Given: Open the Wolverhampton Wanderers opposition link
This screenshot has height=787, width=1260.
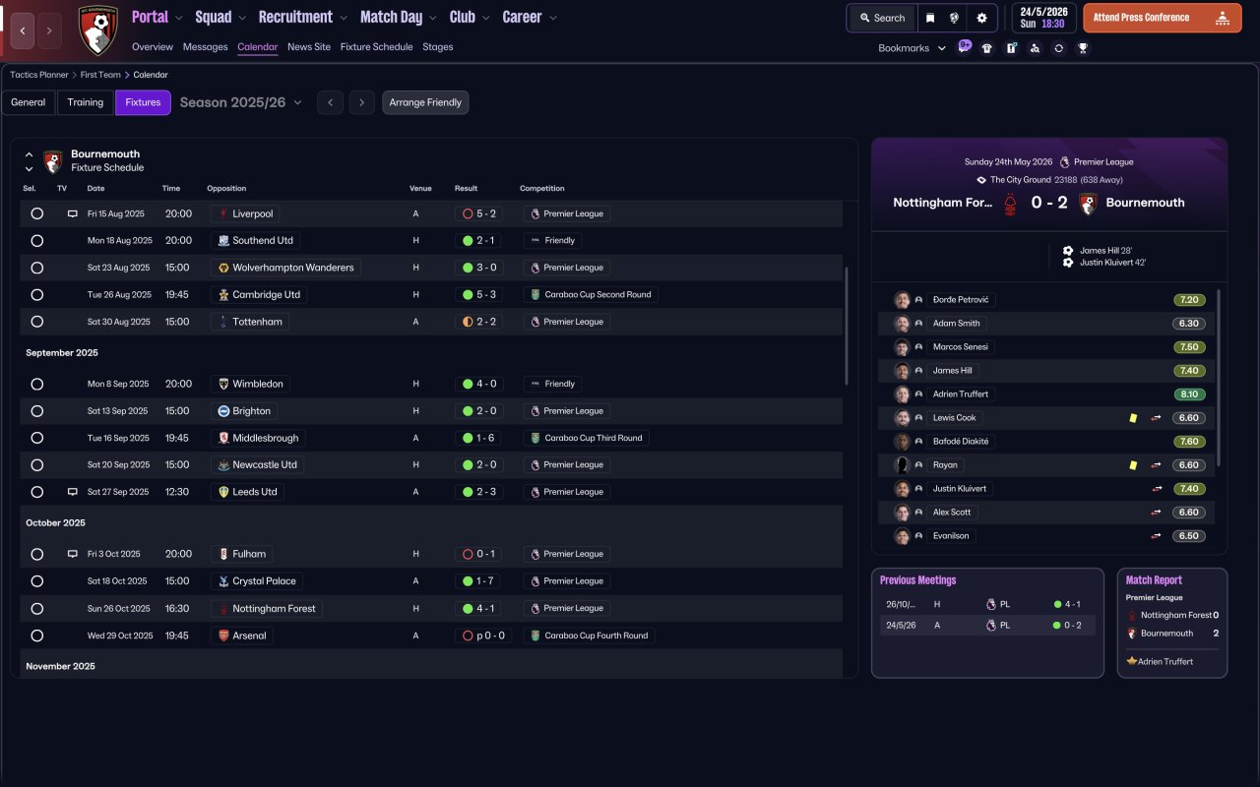Looking at the screenshot, I should pos(286,268).
